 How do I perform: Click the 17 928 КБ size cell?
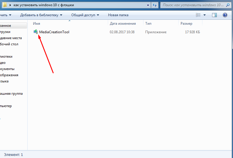[192, 32]
